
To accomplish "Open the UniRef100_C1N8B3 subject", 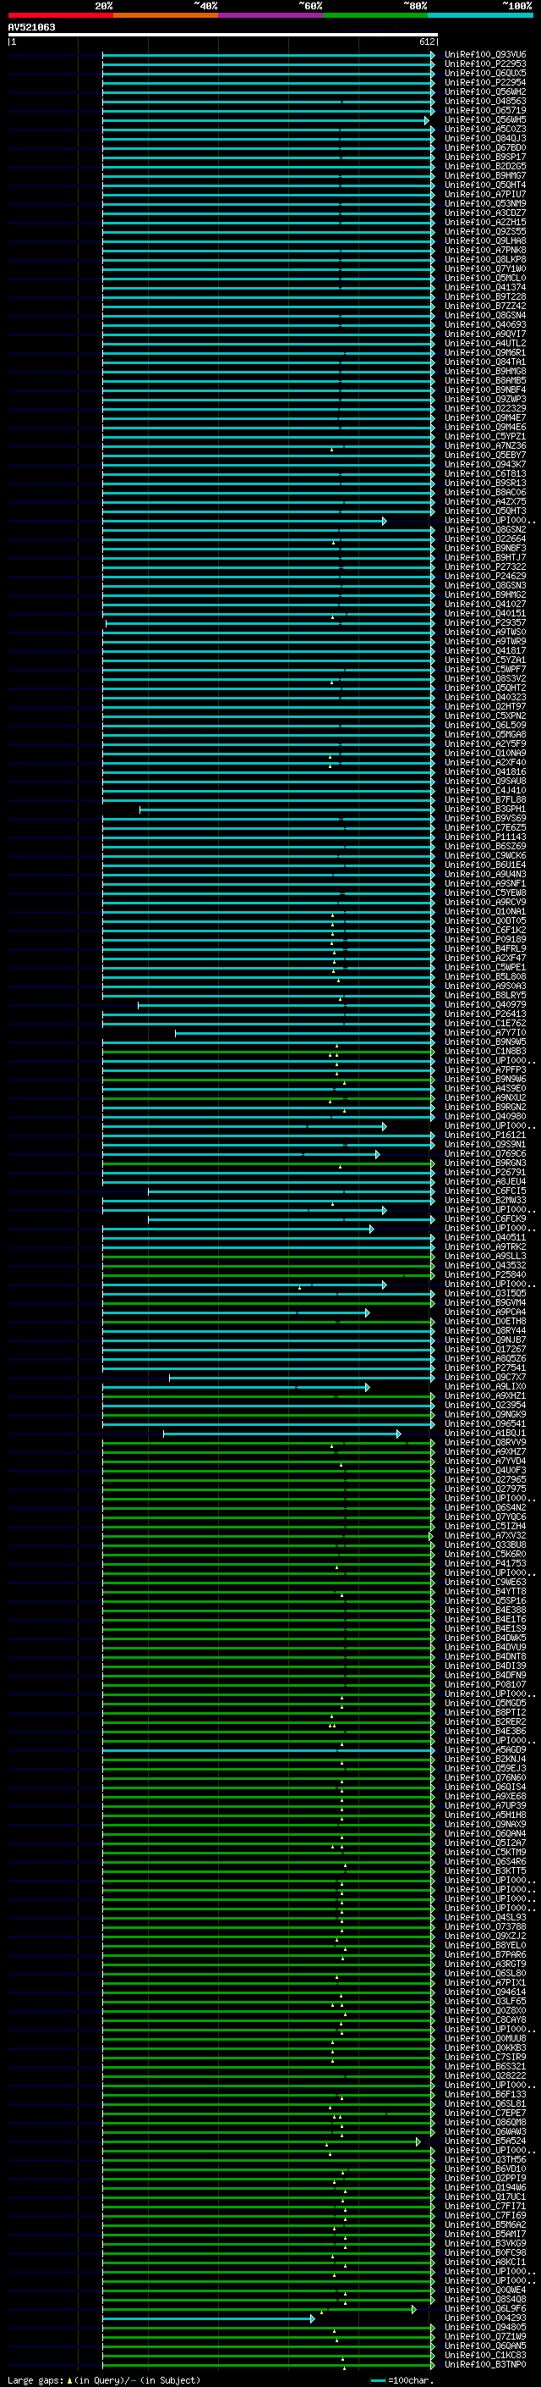I will pyautogui.click(x=484, y=1051).
